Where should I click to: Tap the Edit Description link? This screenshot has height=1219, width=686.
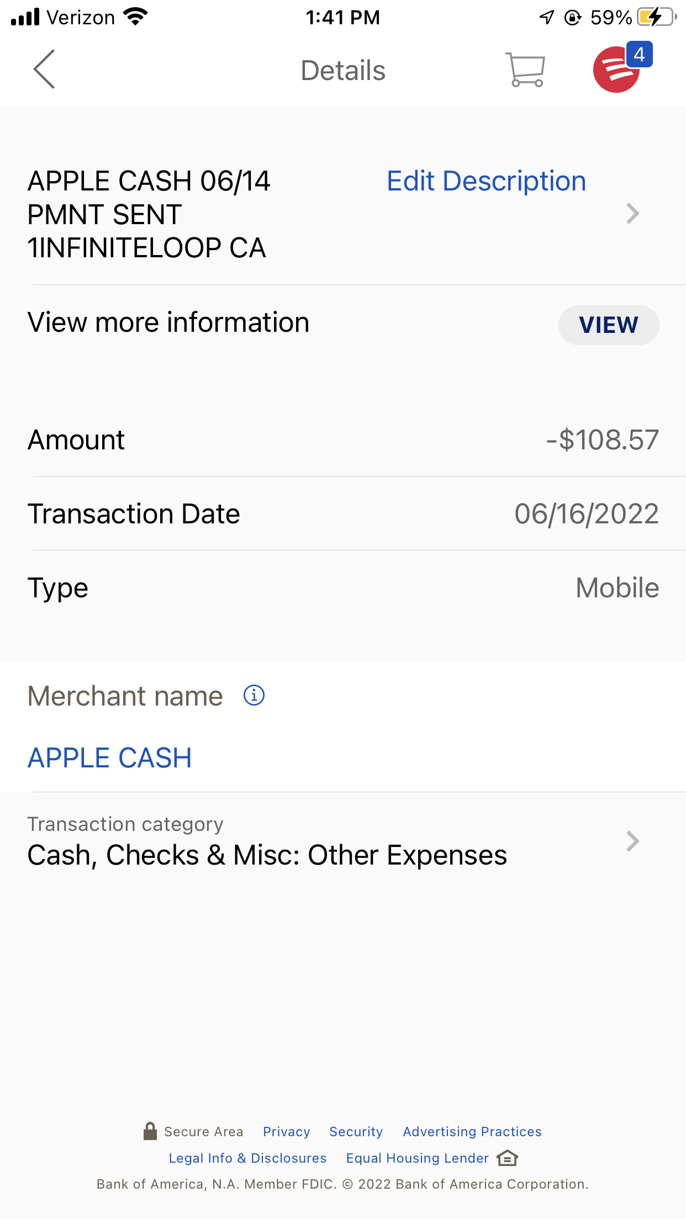[486, 181]
